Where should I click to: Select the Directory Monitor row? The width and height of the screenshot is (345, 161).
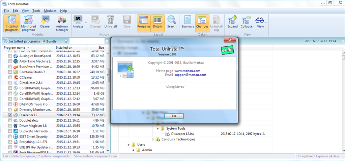tap(54, 110)
